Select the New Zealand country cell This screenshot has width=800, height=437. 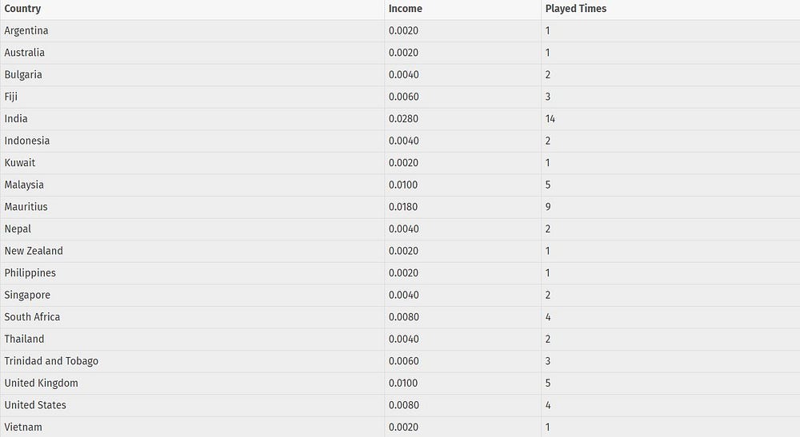click(192, 251)
